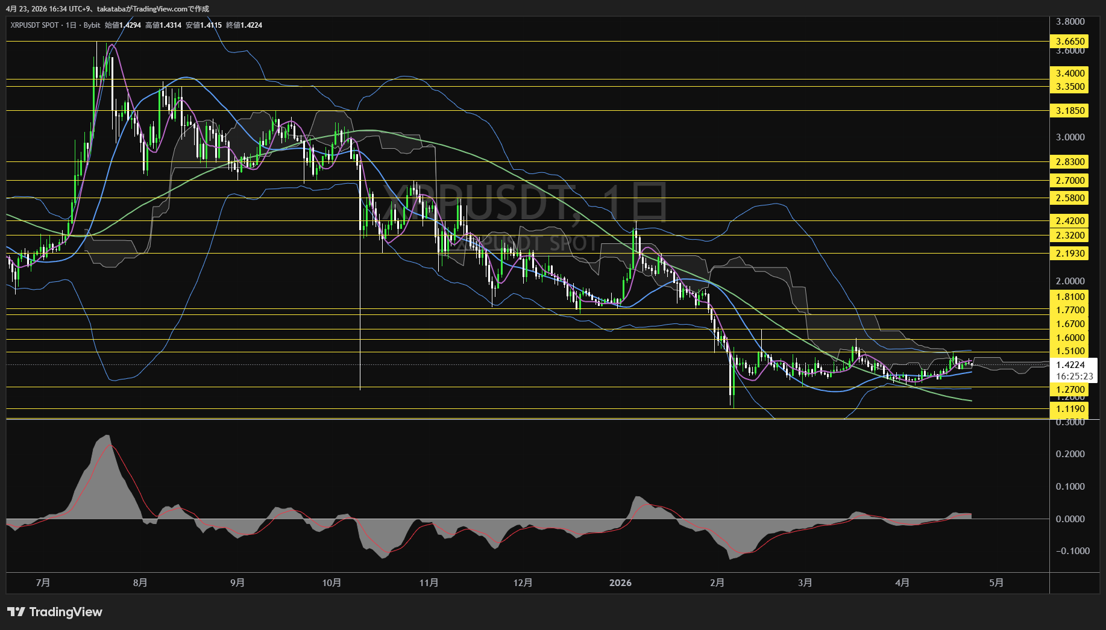
Task: Click the 1.8100 price level label
Action: (x=1070, y=297)
